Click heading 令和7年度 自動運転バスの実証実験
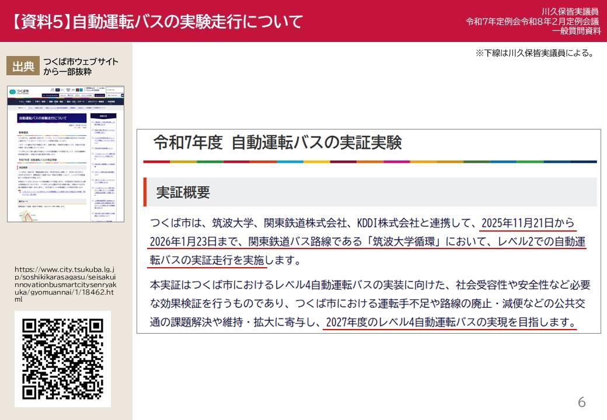607x420 pixels. coord(277,142)
